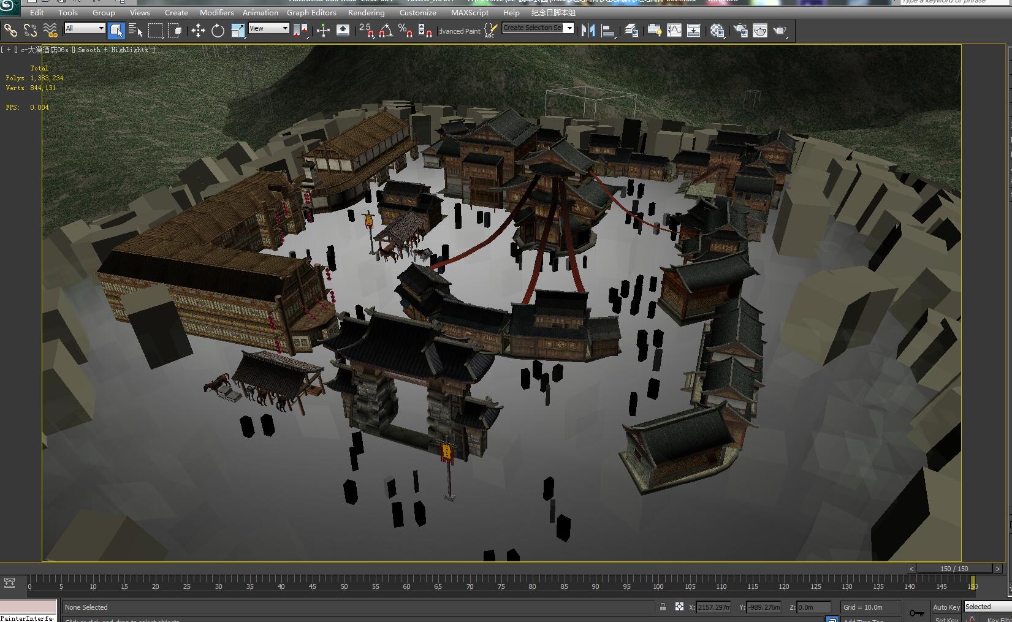The image size is (1012, 622).
Task: Open the Rendering menu
Action: point(367,12)
